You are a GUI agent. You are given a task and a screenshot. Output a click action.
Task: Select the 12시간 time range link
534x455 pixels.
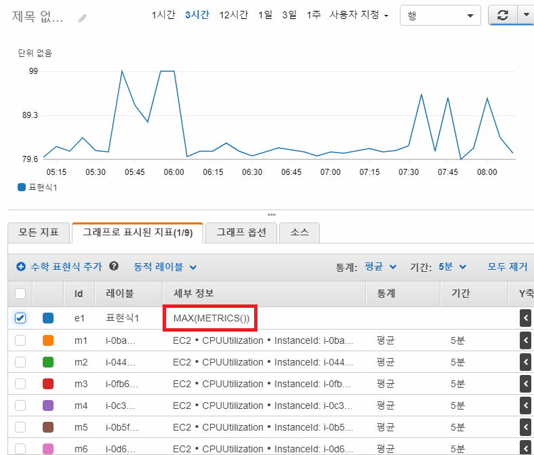tap(233, 15)
